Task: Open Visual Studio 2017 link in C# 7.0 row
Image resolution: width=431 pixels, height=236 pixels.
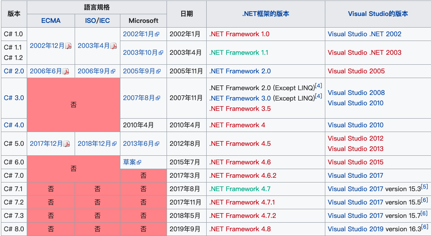Action: [x=355, y=176]
